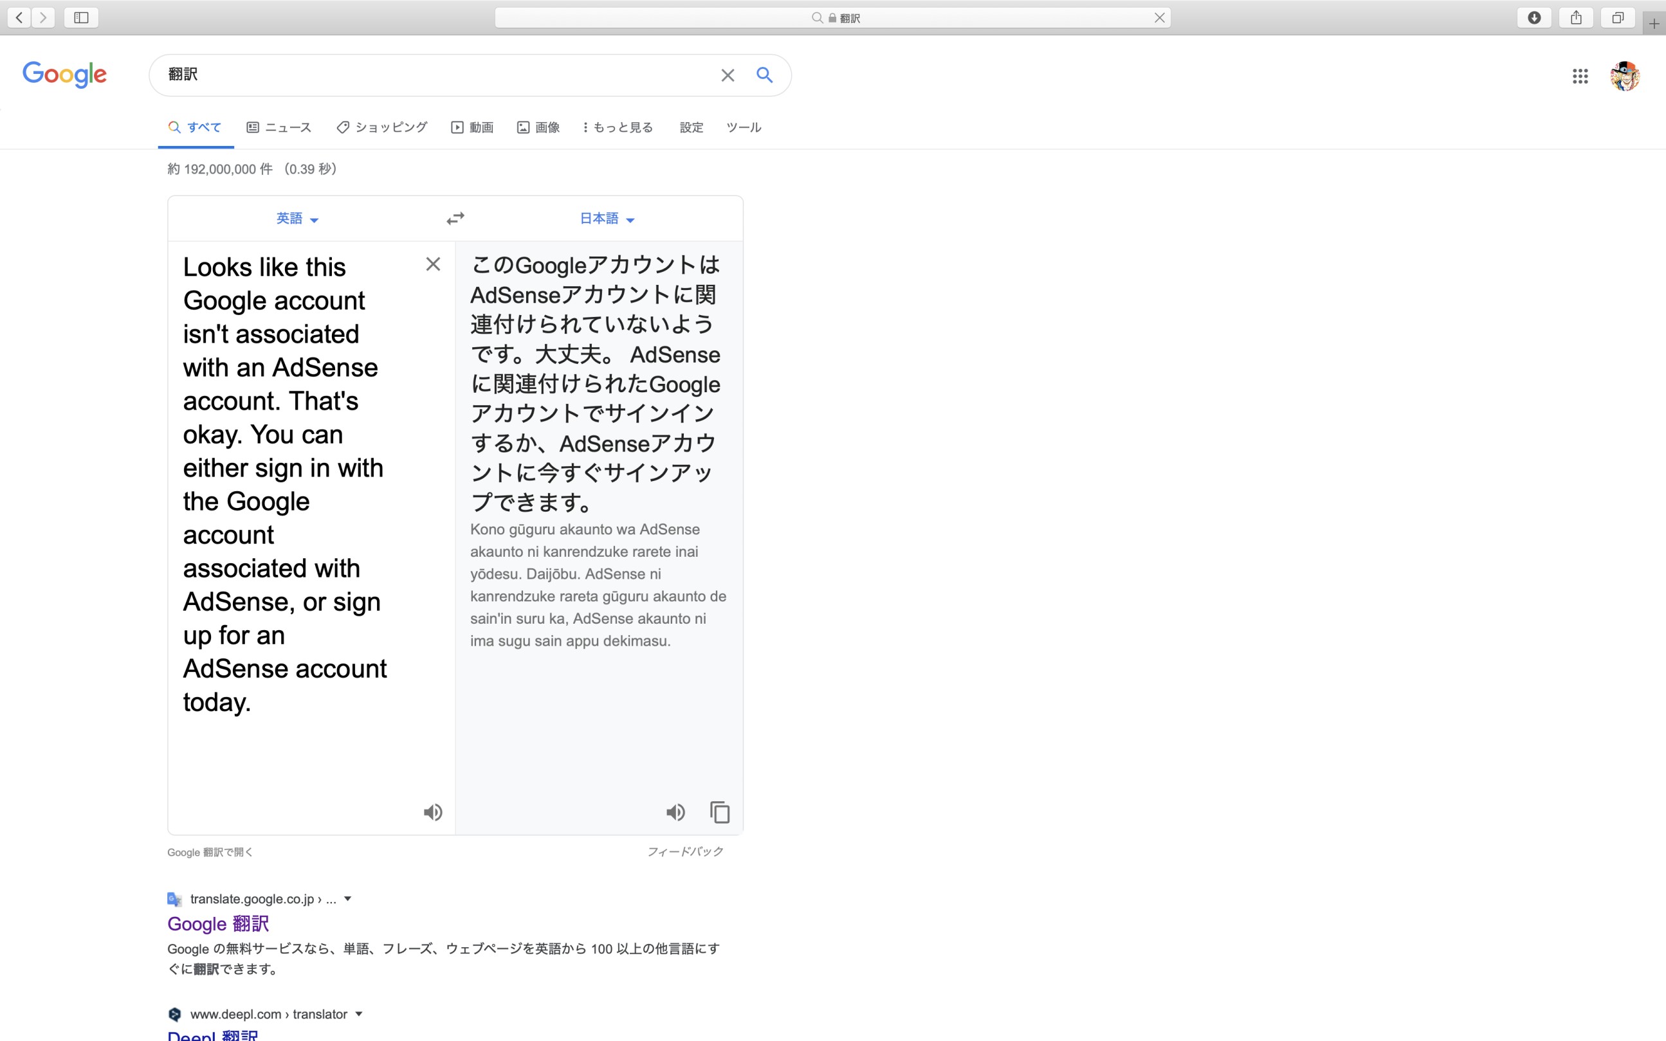This screenshot has height=1041, width=1666.
Task: Go back with Safari back arrow
Action: [x=19, y=17]
